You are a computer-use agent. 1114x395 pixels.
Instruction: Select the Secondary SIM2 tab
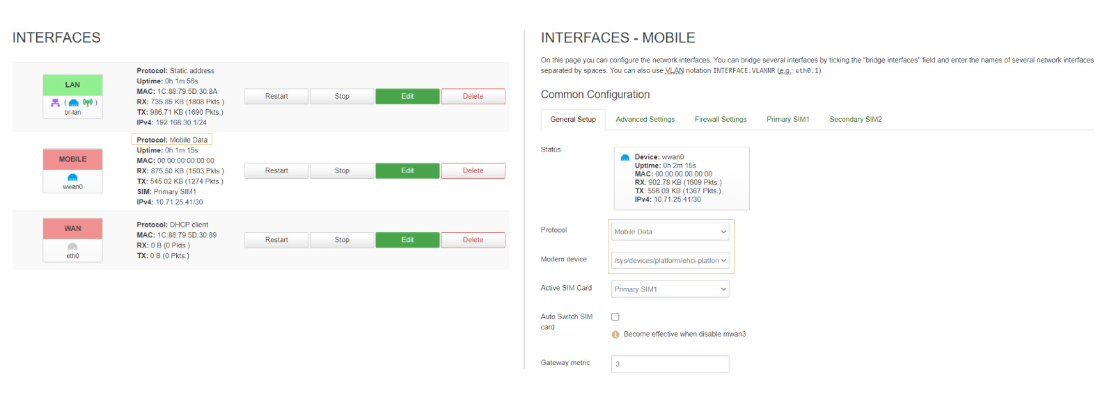tap(855, 120)
